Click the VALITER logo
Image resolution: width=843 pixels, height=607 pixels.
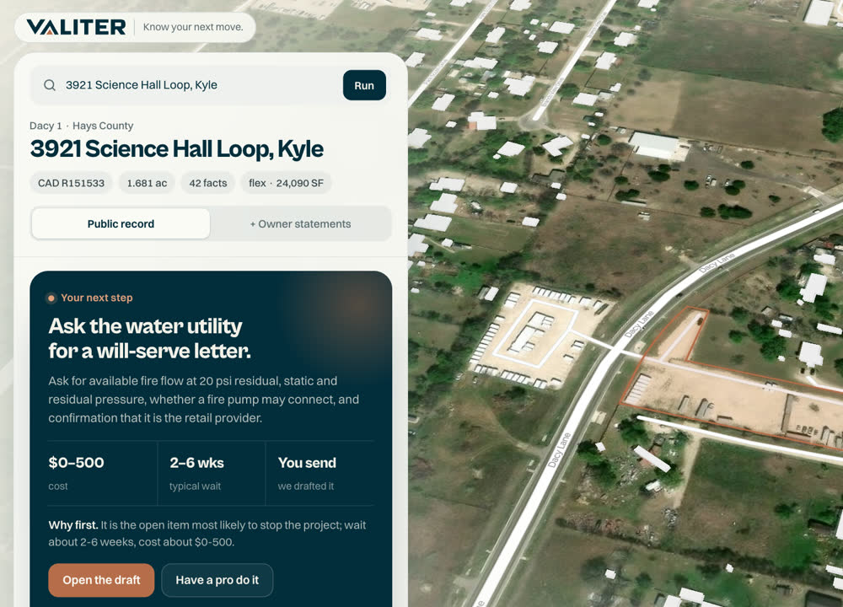76,27
